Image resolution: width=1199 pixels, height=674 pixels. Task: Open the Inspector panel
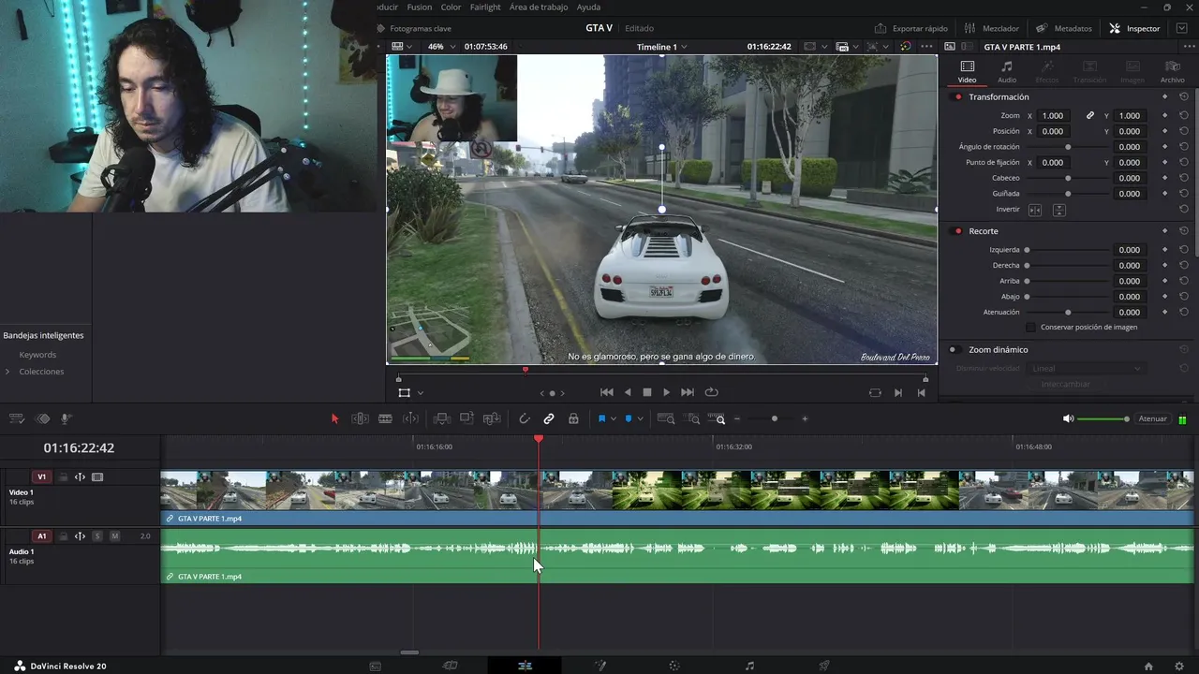[x=1134, y=28]
